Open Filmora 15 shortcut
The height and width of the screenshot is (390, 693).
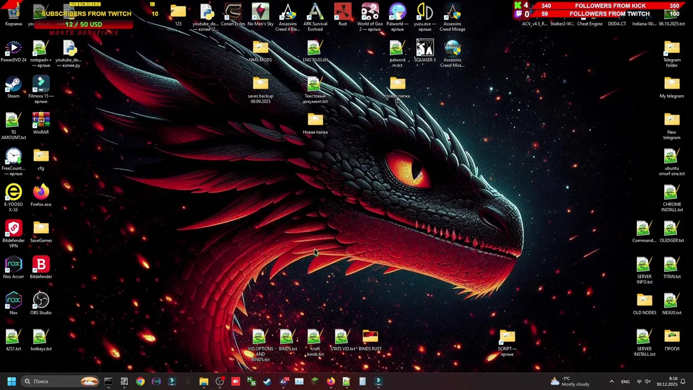(x=41, y=90)
